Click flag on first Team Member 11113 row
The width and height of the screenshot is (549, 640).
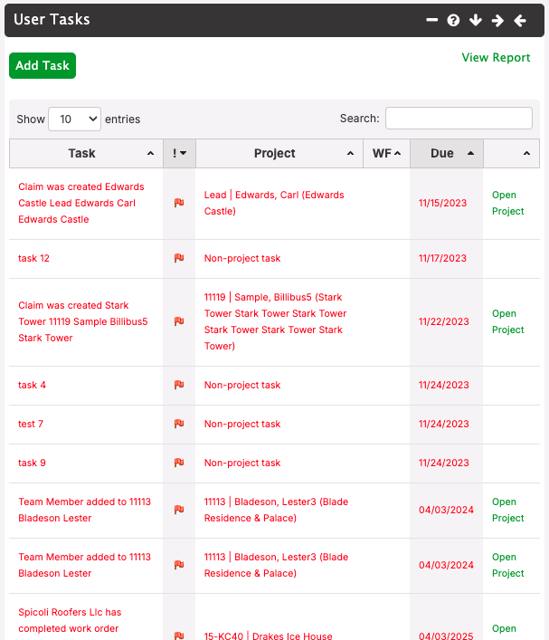pyautogui.click(x=179, y=510)
